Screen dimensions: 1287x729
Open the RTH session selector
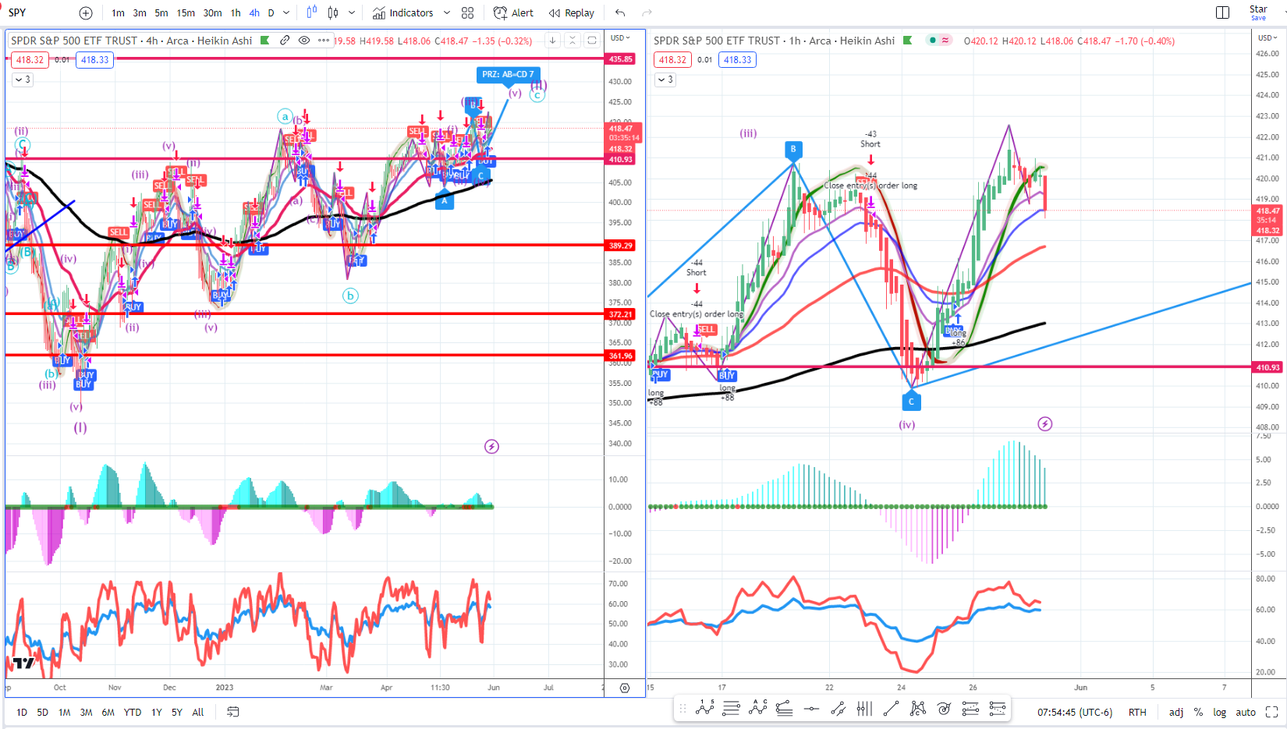coord(1137,712)
